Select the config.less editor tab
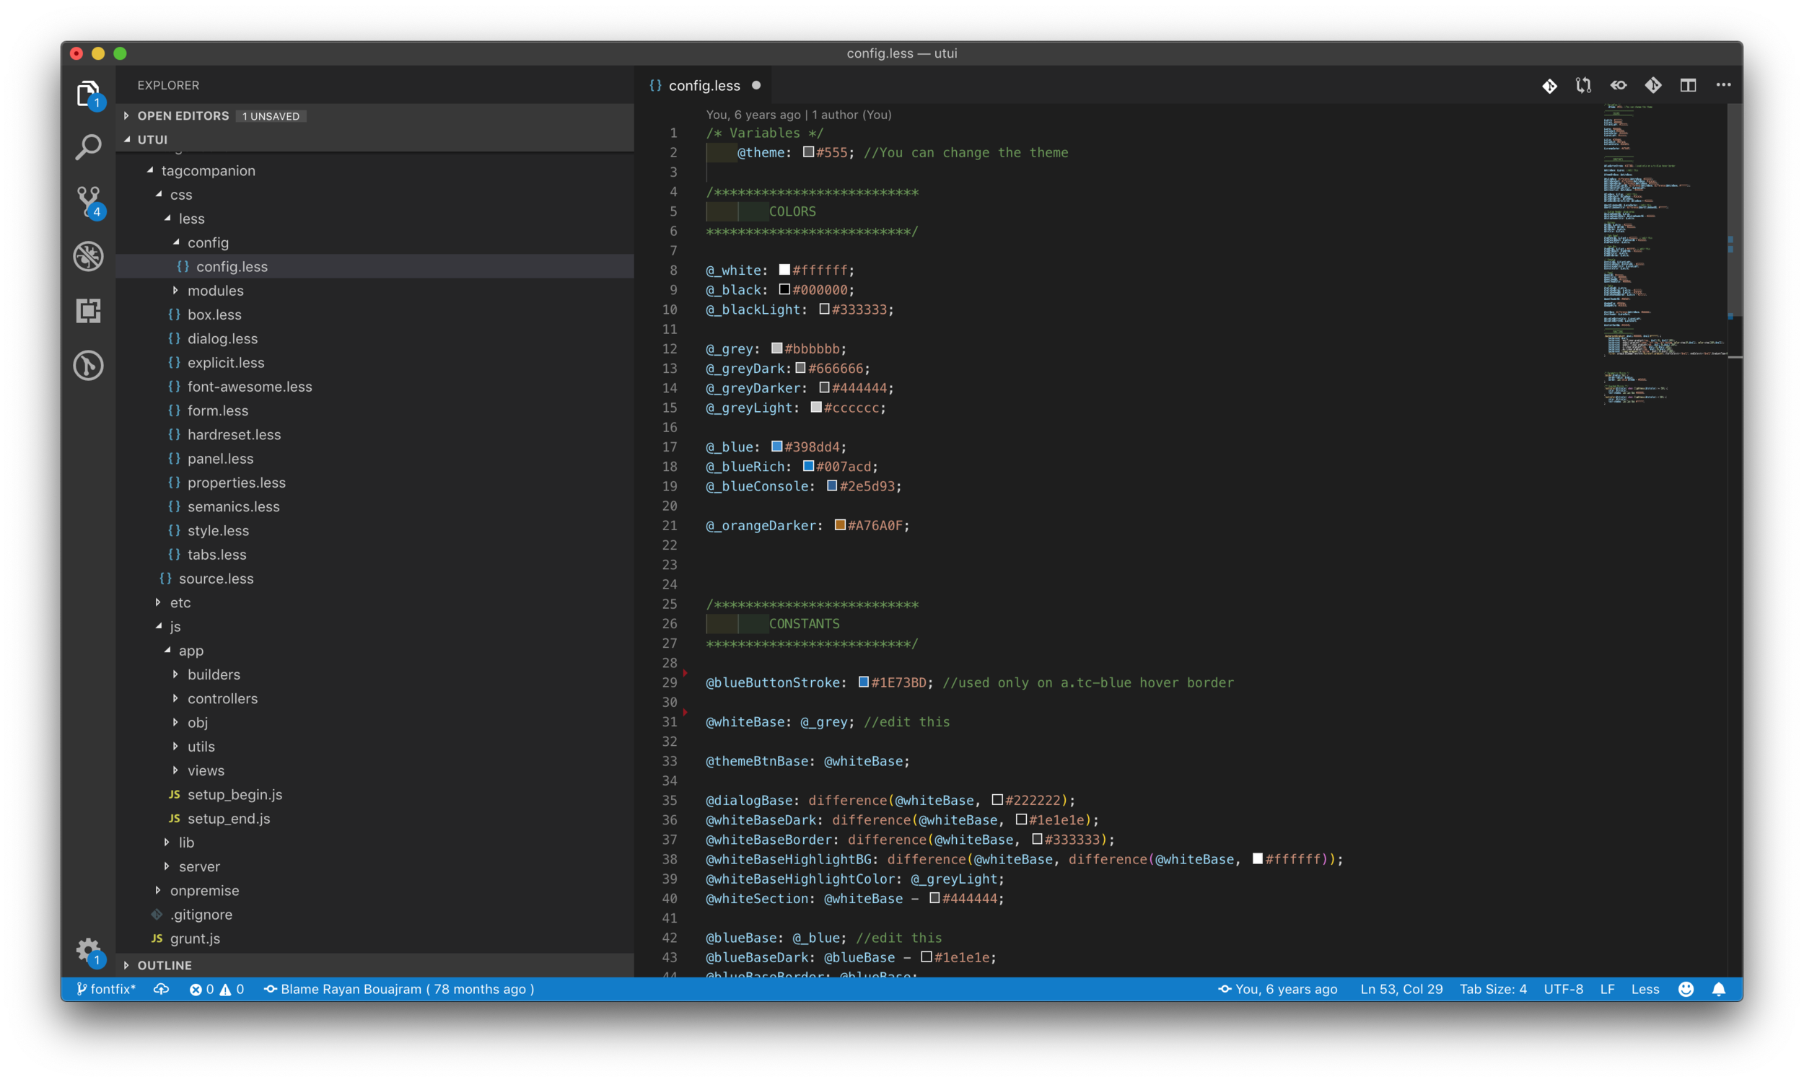Screen dimensions: 1804x1082 coord(702,84)
